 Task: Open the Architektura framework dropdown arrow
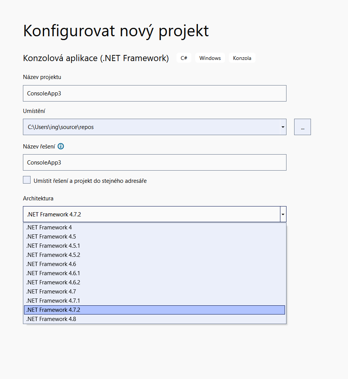(282, 214)
